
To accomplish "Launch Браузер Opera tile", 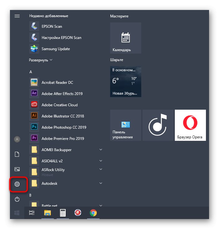I will 190,125.
